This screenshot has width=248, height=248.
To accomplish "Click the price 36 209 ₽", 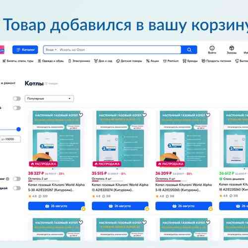I will click(x=164, y=173).
